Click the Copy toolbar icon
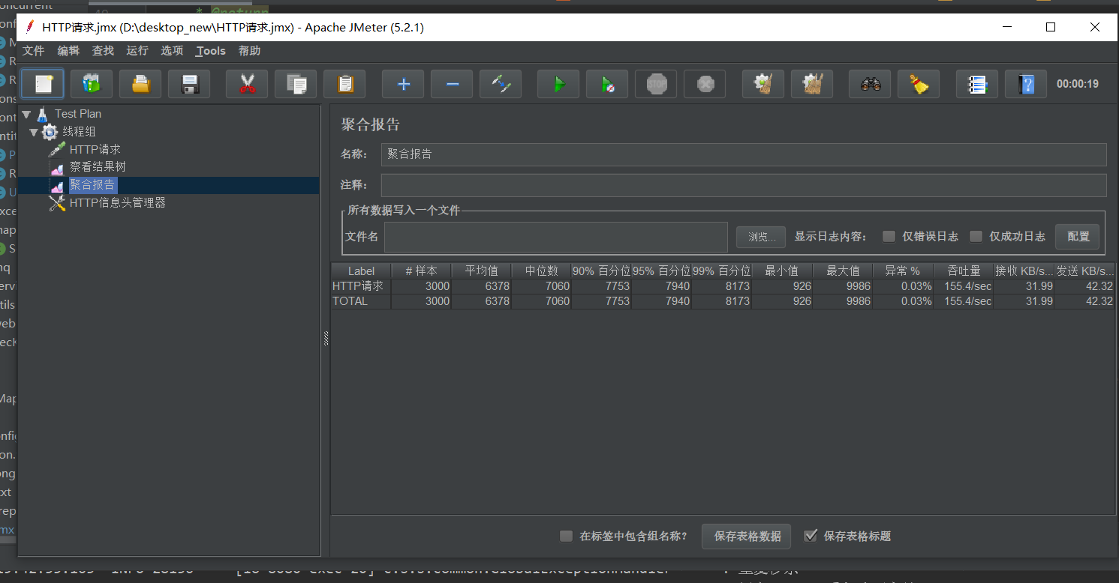The image size is (1119, 583). (x=296, y=84)
